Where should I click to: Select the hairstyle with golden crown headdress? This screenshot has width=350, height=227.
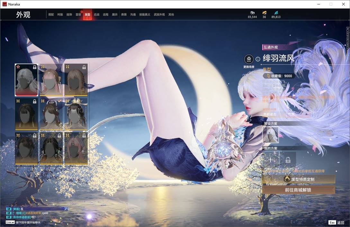[x=76, y=114]
